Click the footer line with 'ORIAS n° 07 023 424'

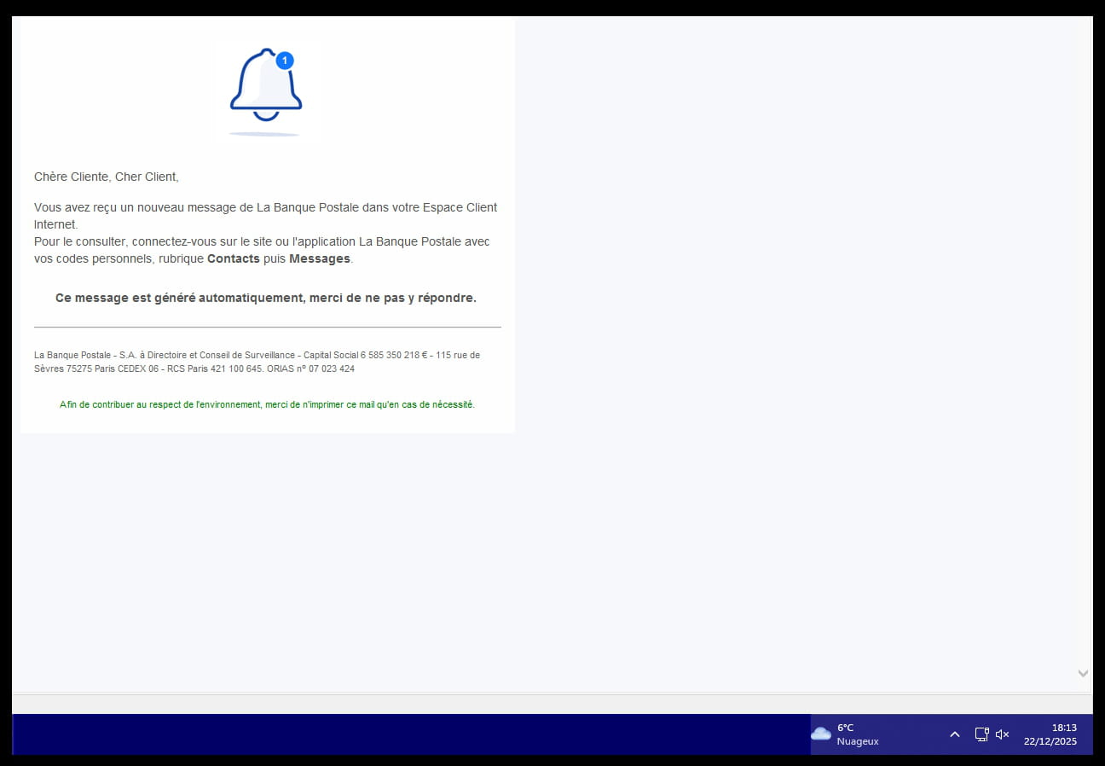[x=194, y=369]
